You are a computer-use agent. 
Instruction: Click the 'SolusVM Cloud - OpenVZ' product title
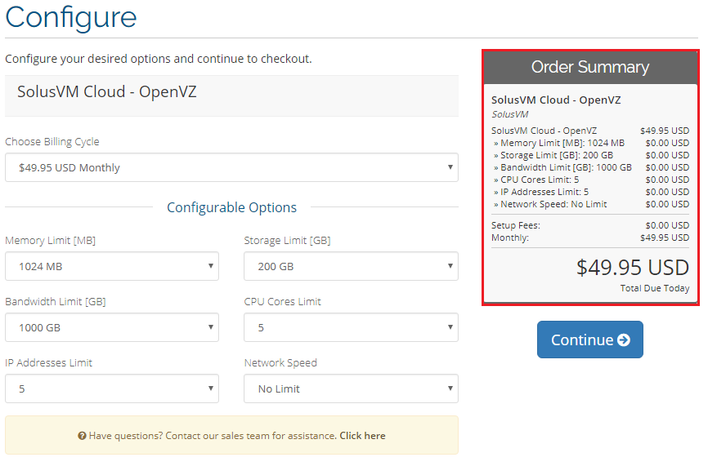(107, 91)
